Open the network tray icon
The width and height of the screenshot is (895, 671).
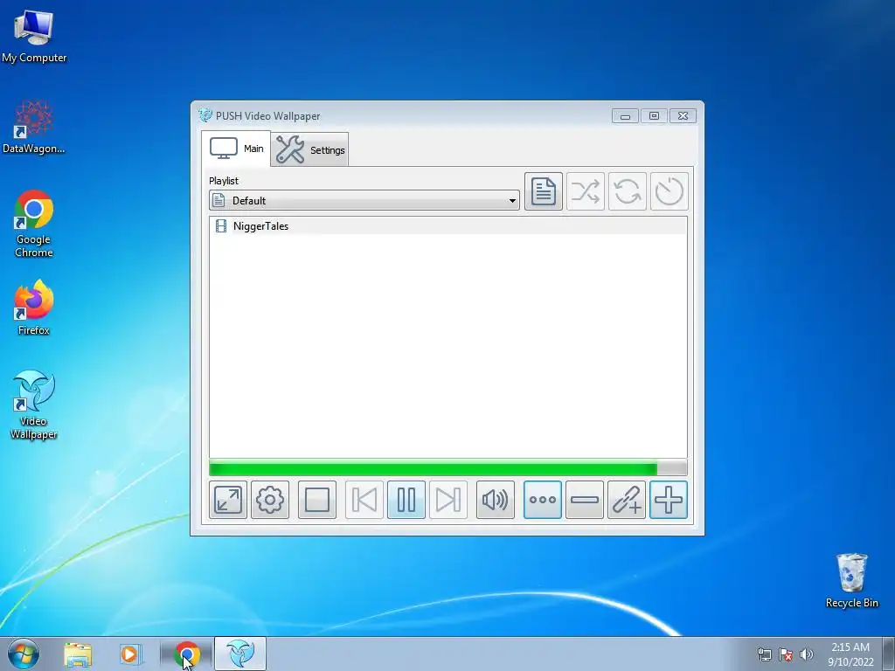[764, 654]
